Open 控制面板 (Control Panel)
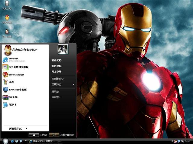Image resolution: width=193 pixels, height=144 pixels. (57, 79)
